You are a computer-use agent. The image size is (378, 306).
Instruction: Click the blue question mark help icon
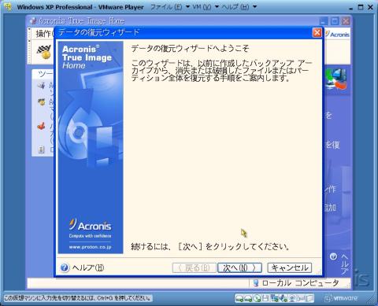(x=65, y=267)
